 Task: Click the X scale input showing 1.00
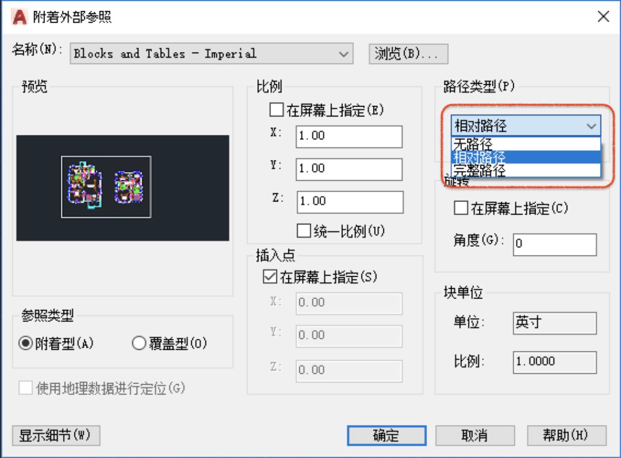tap(348, 136)
